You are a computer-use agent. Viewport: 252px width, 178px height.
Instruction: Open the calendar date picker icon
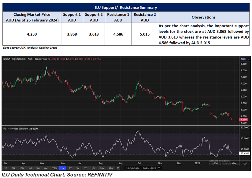click(159, 168)
